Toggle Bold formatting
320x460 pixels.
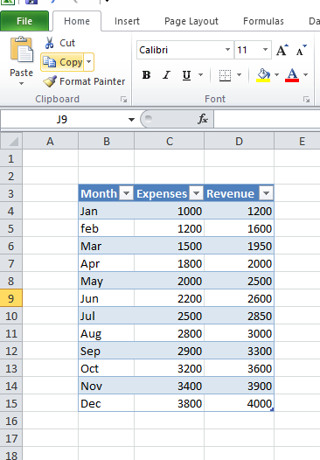(x=146, y=75)
